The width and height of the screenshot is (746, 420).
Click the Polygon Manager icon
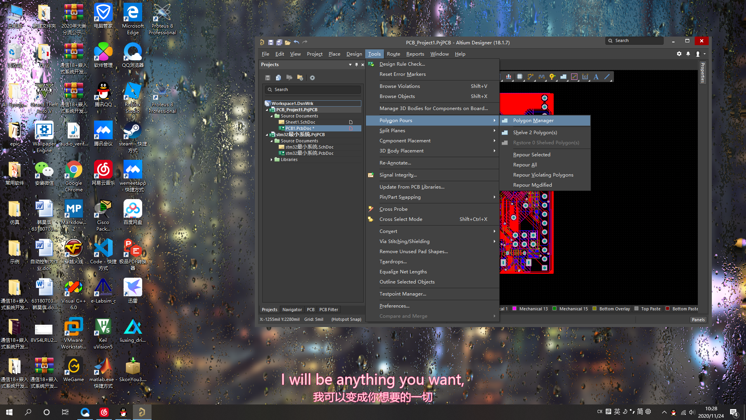[x=505, y=120]
